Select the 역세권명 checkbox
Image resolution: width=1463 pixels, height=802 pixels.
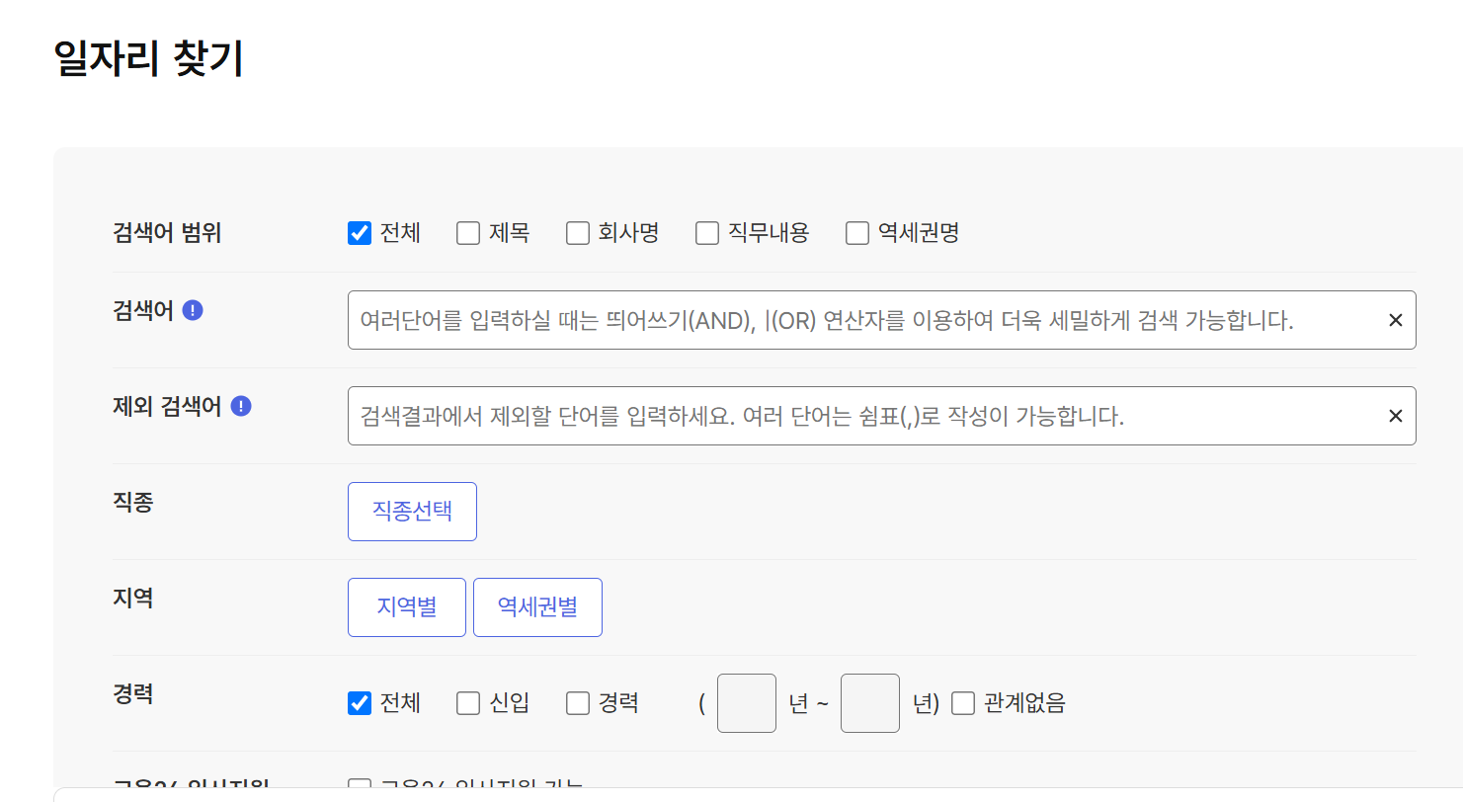click(x=855, y=232)
